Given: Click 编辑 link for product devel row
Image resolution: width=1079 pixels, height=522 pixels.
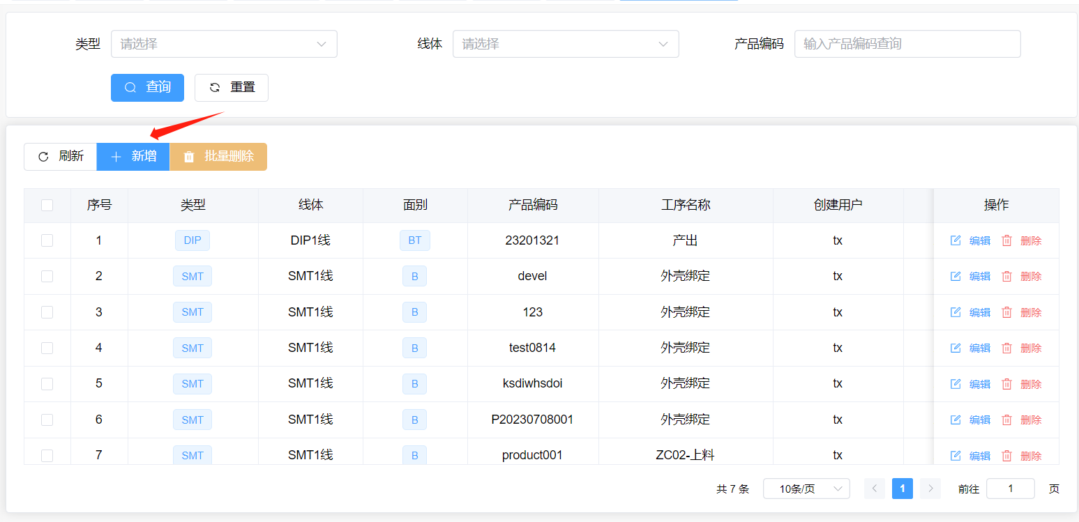Looking at the screenshot, I should pyautogui.click(x=979, y=277).
